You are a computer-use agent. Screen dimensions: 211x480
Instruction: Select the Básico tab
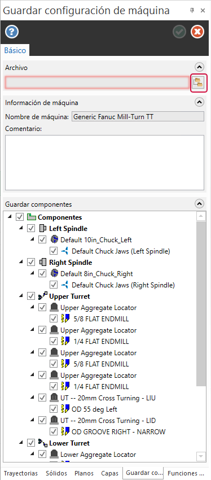[15, 50]
